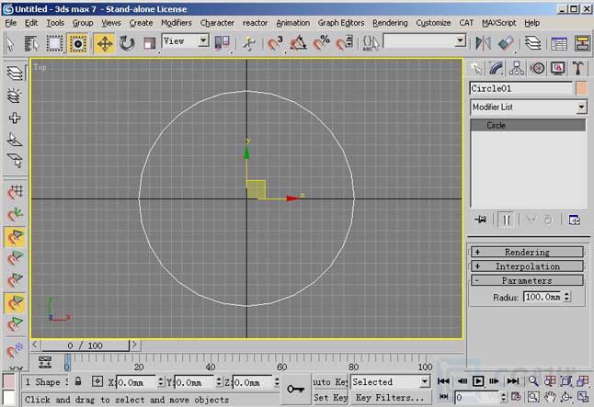The height and width of the screenshot is (407, 594).
Task: Open the Rendering menu
Action: point(390,23)
